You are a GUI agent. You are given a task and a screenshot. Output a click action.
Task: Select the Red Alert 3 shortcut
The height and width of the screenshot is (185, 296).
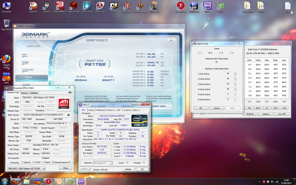127,7
